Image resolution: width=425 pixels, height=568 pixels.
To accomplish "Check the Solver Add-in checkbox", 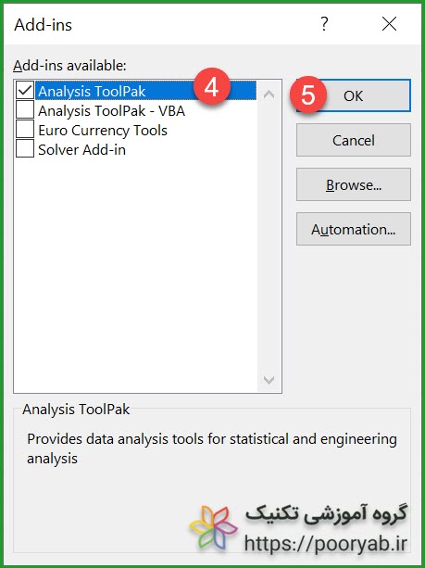I will tap(25, 149).
